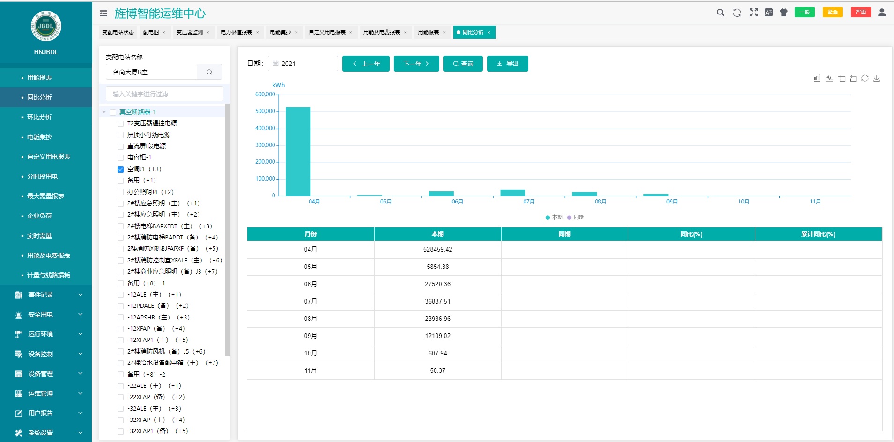894x442 pixels.
Task: Click the chart area zoom icon
Action: coord(842,79)
